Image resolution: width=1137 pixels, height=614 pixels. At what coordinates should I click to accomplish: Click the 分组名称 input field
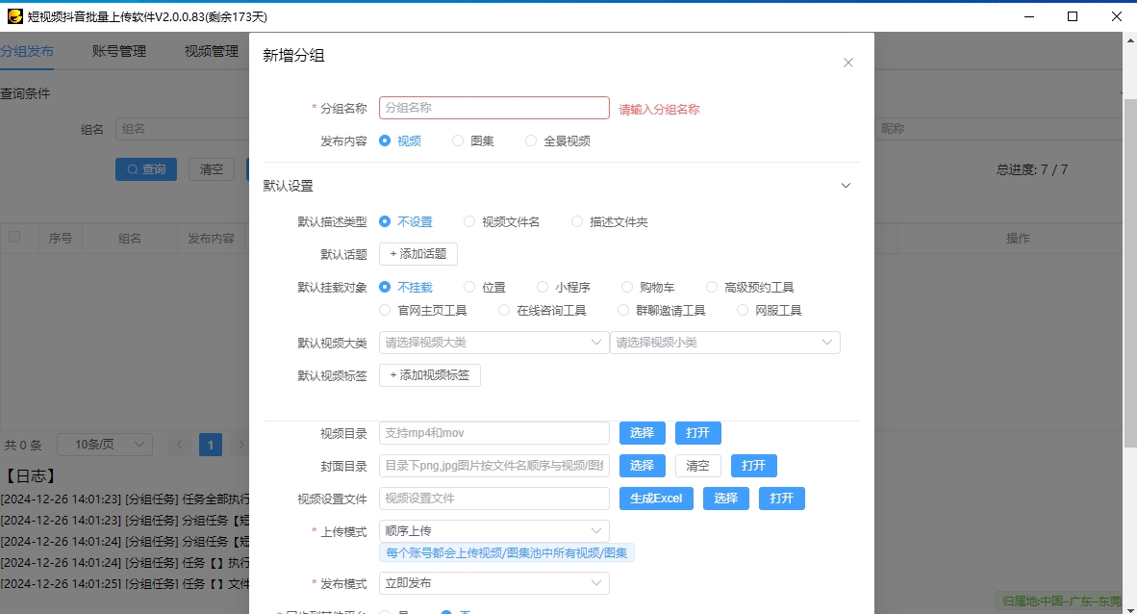[493, 108]
